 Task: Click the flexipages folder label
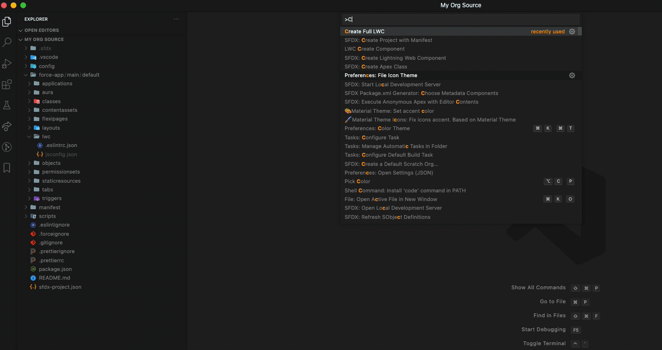pos(55,119)
